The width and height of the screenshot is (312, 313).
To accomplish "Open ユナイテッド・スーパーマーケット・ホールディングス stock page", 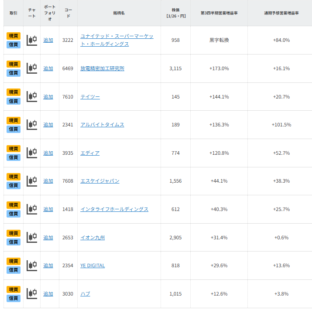I will tap(117, 36).
